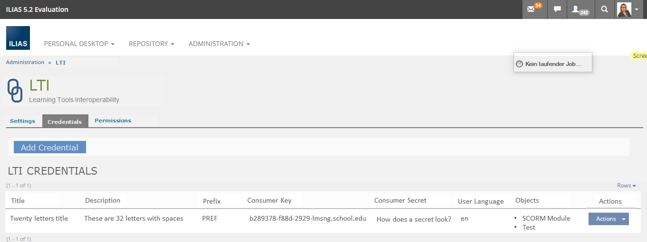Sort by the Consumer Key column header
The width and height of the screenshot is (647, 242).
[269, 200]
